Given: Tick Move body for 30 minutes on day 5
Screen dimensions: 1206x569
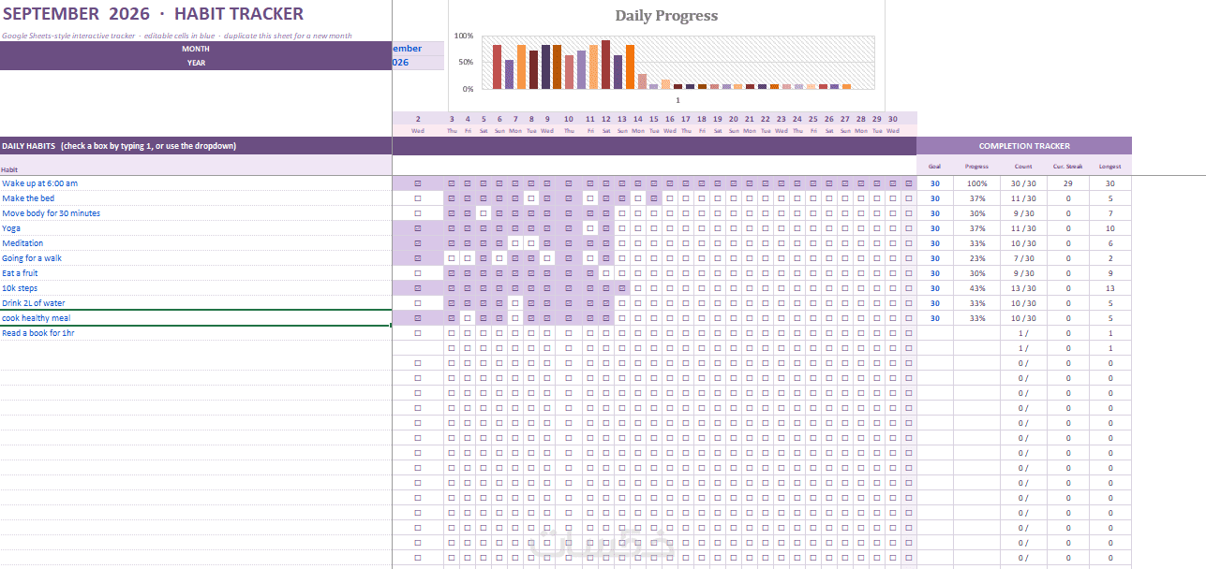Looking at the screenshot, I should tap(484, 213).
